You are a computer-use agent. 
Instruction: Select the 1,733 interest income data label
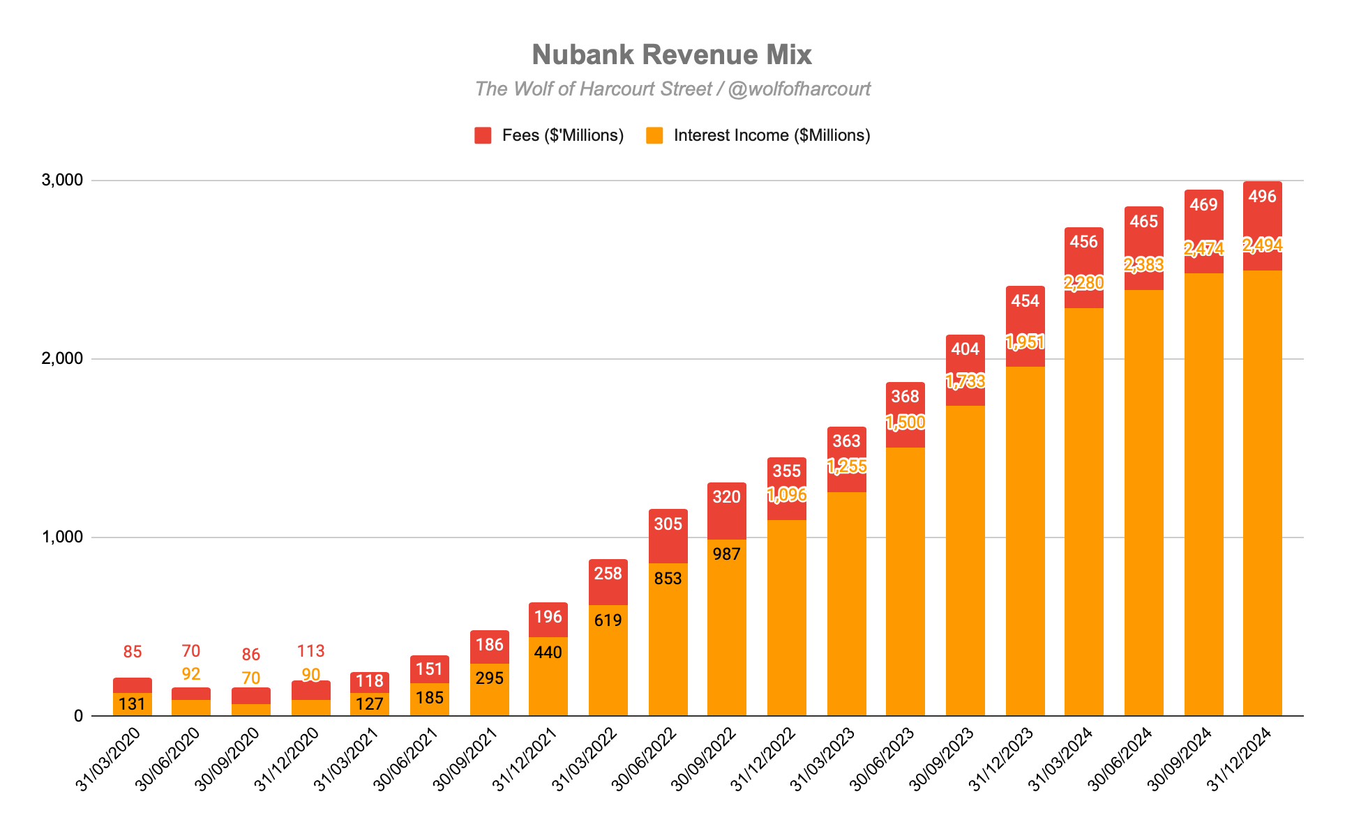tap(965, 381)
